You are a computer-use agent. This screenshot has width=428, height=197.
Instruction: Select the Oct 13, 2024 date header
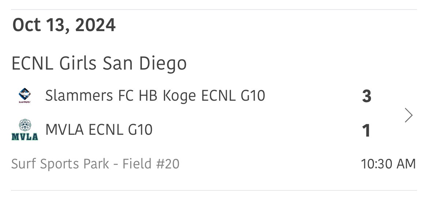64,26
